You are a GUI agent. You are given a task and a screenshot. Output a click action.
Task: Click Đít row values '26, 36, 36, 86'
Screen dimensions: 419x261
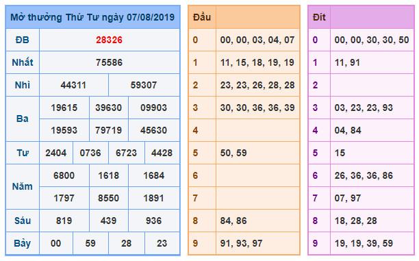pos(364,175)
